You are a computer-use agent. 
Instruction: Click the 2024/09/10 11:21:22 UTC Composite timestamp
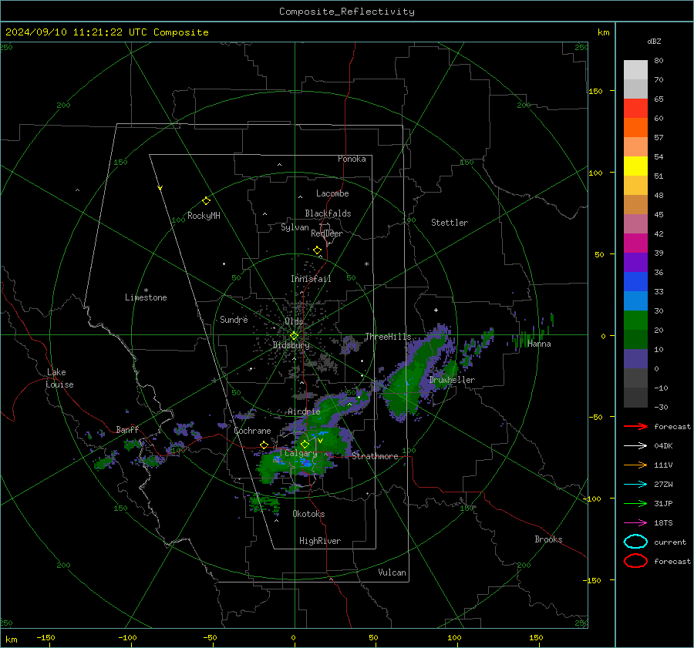(x=106, y=32)
